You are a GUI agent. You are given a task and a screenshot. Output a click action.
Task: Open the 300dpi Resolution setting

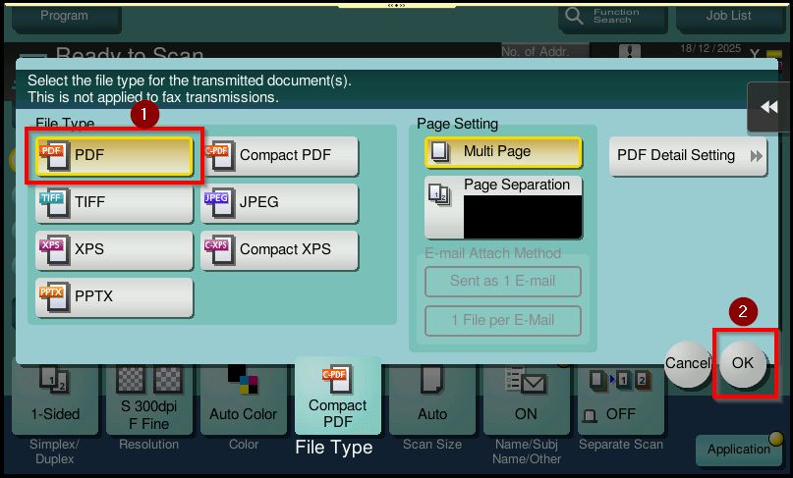(145, 398)
